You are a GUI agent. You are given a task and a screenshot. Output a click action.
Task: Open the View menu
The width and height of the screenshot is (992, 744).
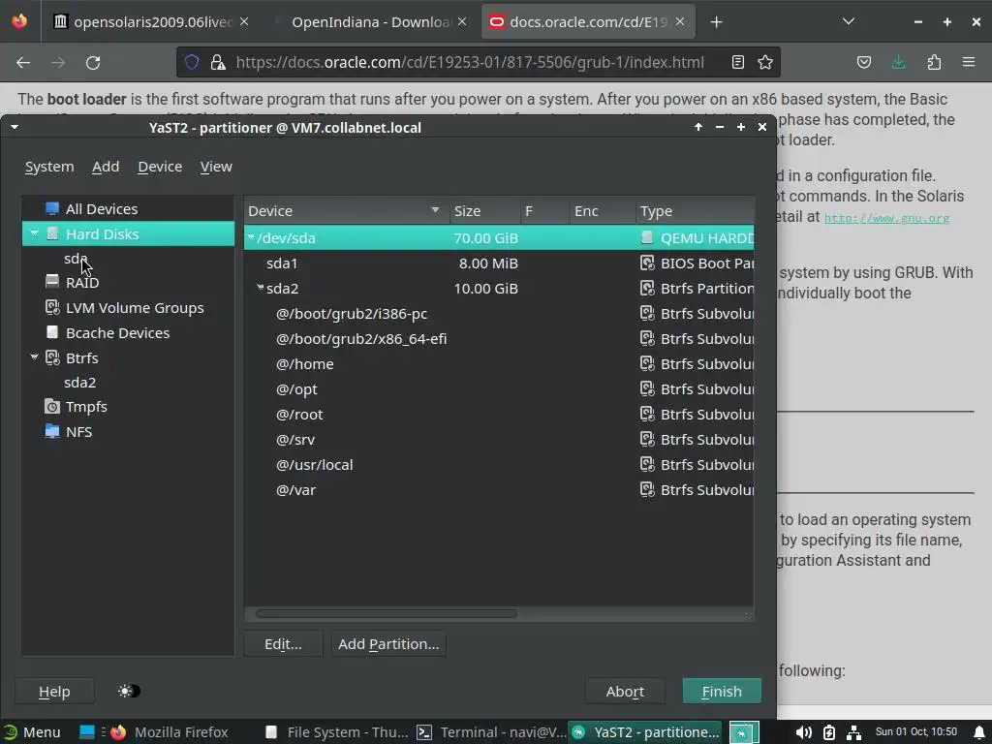216,167
